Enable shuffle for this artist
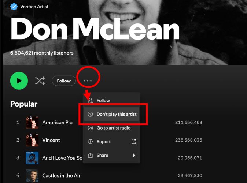Image resolution: width=247 pixels, height=183 pixels. pyautogui.click(x=40, y=81)
